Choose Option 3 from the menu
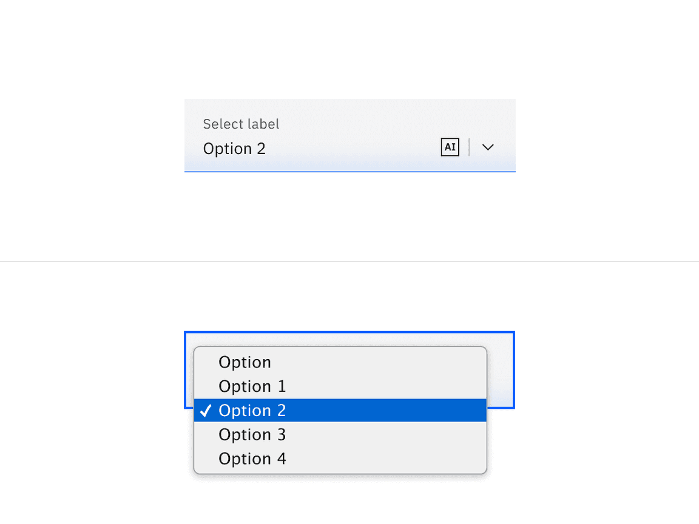This screenshot has width=699, height=524. (x=252, y=435)
